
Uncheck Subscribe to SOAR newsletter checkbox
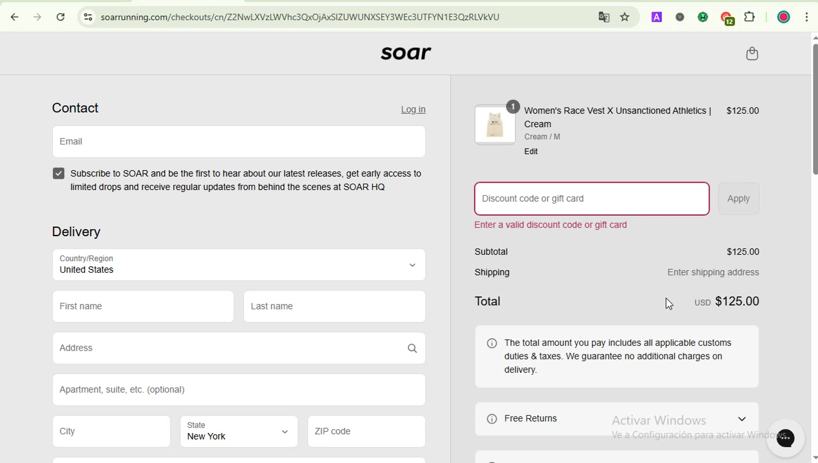coord(58,173)
